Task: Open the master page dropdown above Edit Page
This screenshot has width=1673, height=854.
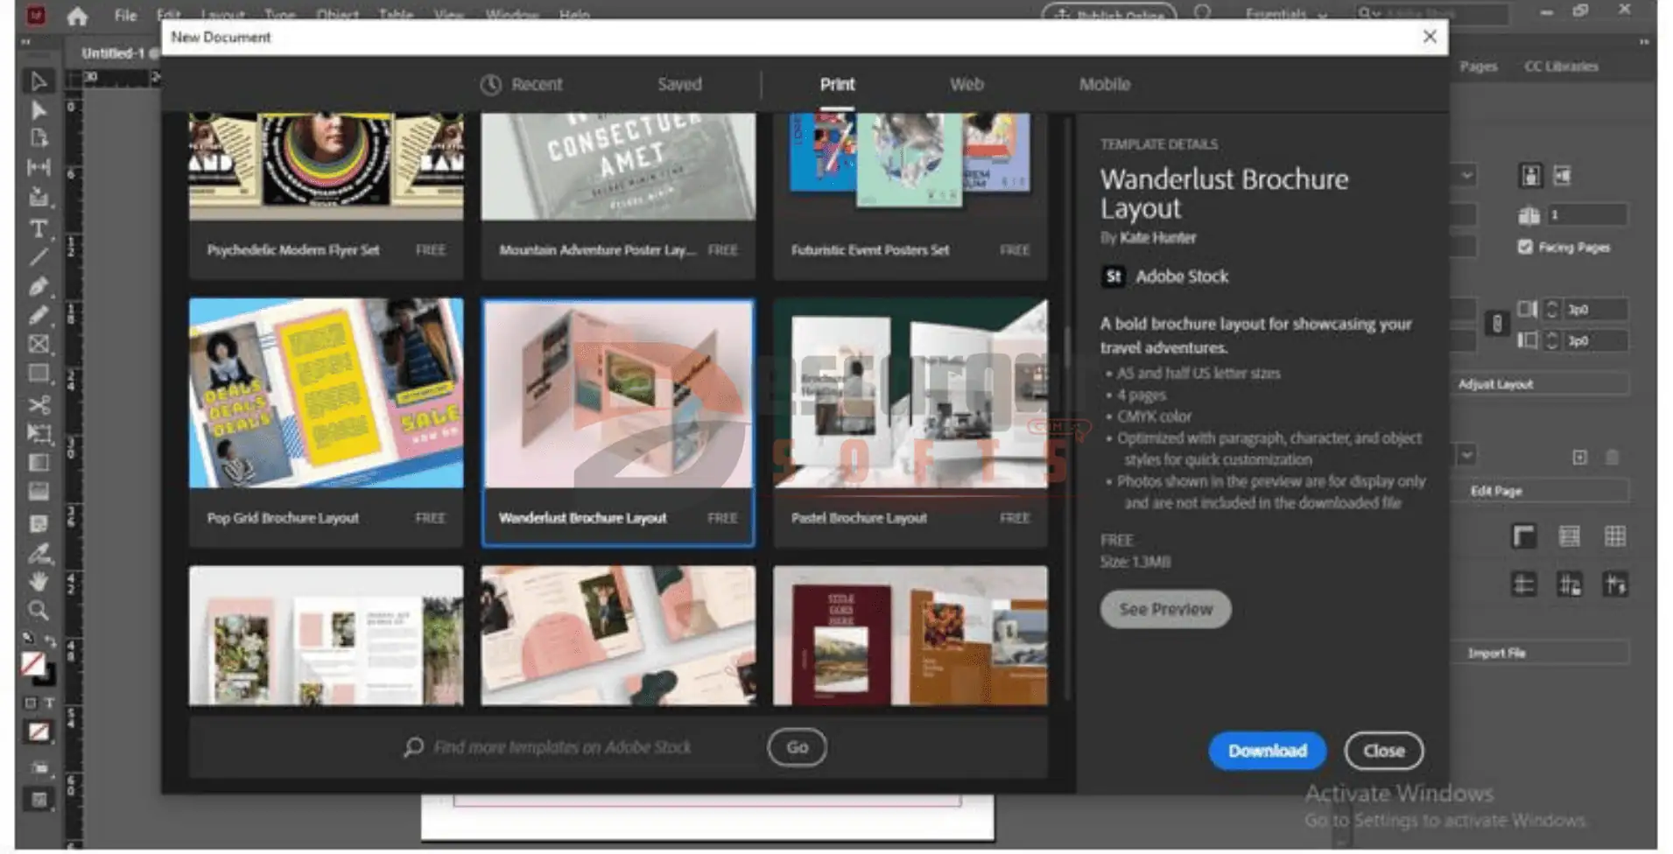Action: pos(1467,455)
